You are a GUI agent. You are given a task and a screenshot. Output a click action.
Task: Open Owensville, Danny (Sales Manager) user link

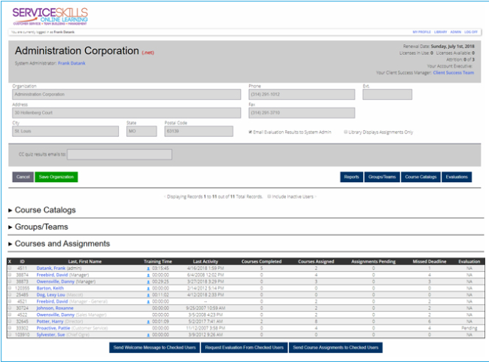pos(56,315)
